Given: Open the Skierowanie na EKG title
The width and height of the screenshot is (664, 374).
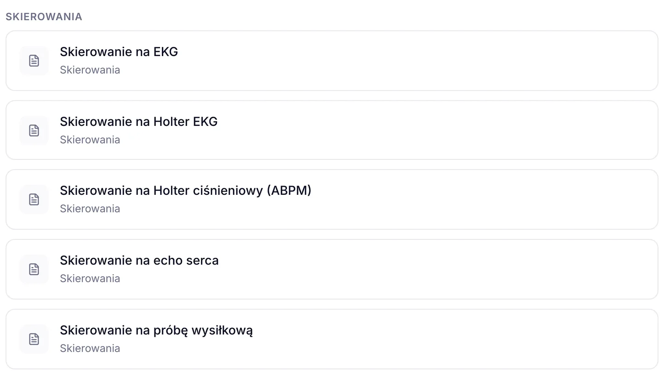Looking at the screenshot, I should (119, 52).
